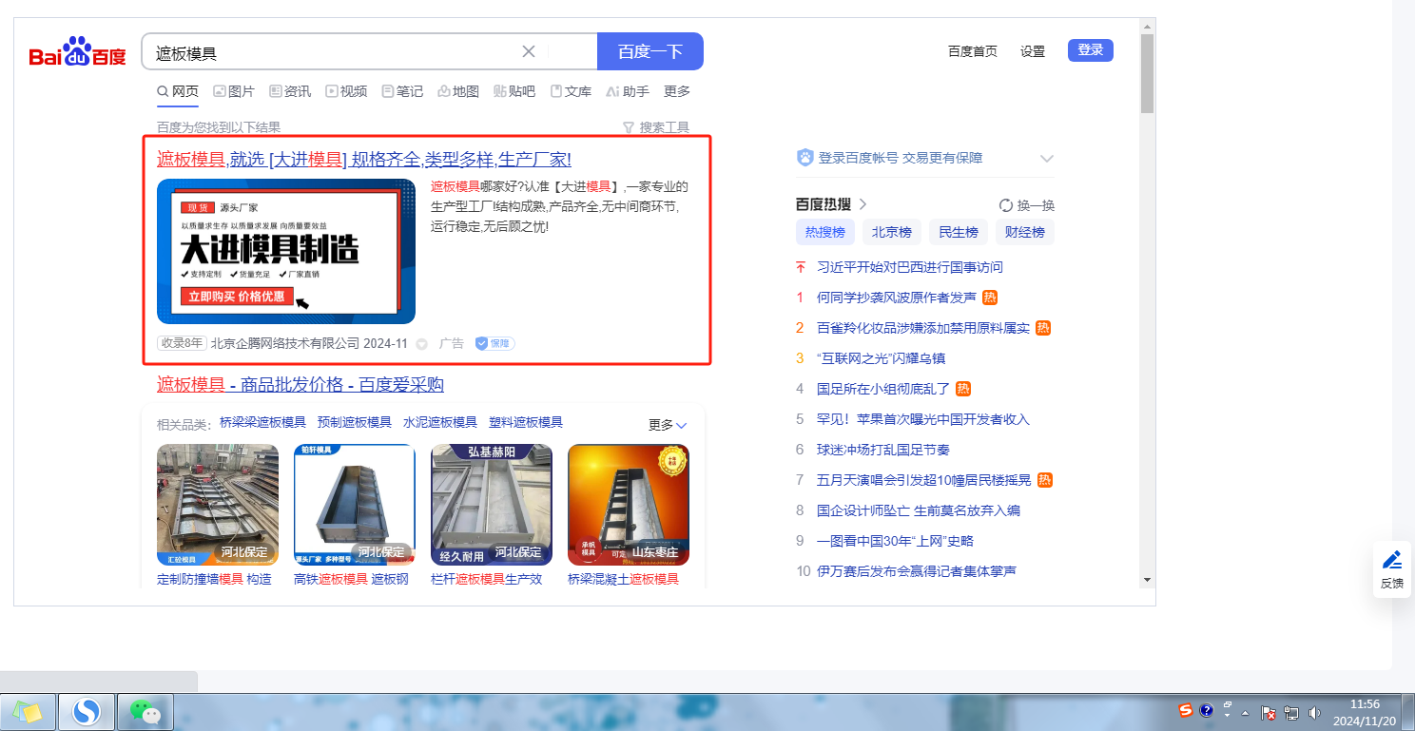Select the 网页 tab

pos(178,91)
